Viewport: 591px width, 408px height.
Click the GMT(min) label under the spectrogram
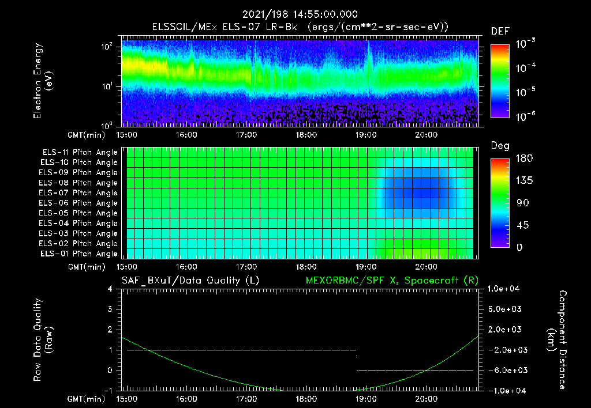[87, 135]
